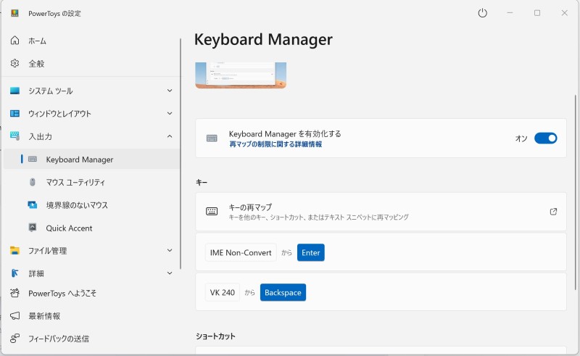The width and height of the screenshot is (580, 356).
Task: Expand the システム ツール section chevron
Action: [x=170, y=91]
